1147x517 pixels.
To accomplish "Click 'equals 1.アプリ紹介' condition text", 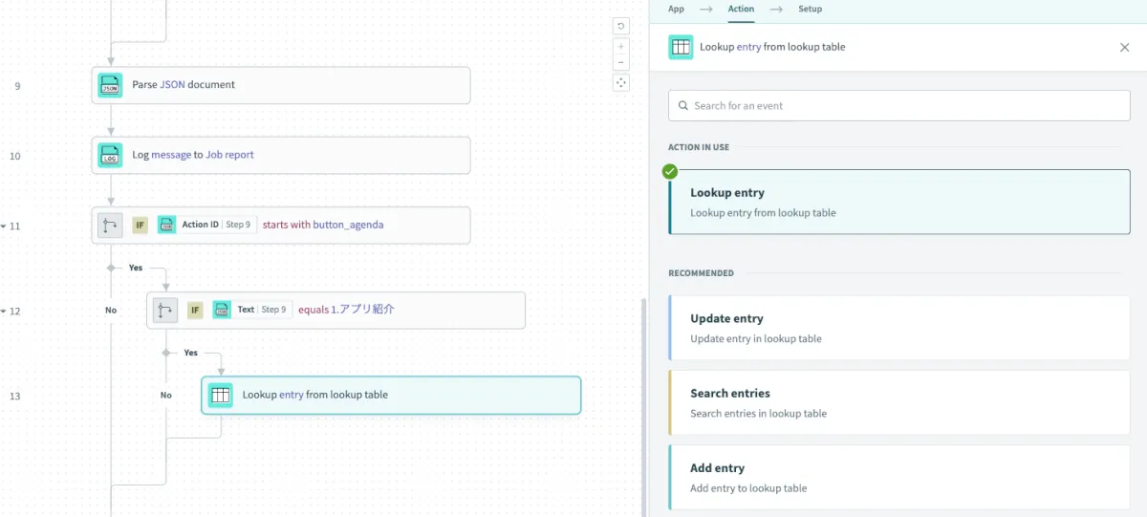I will (346, 310).
